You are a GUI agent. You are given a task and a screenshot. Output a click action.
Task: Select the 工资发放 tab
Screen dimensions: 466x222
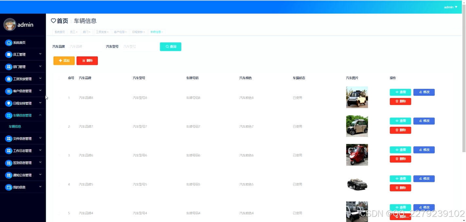[102, 32]
